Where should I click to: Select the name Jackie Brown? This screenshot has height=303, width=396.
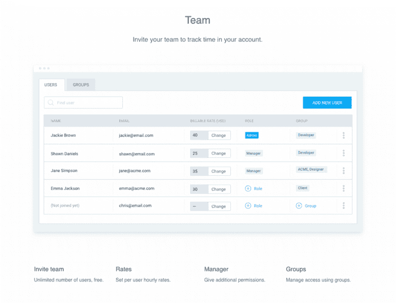click(63, 135)
